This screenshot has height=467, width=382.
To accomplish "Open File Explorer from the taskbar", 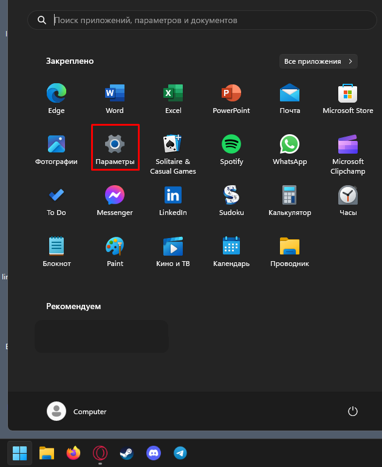I will tap(47, 453).
